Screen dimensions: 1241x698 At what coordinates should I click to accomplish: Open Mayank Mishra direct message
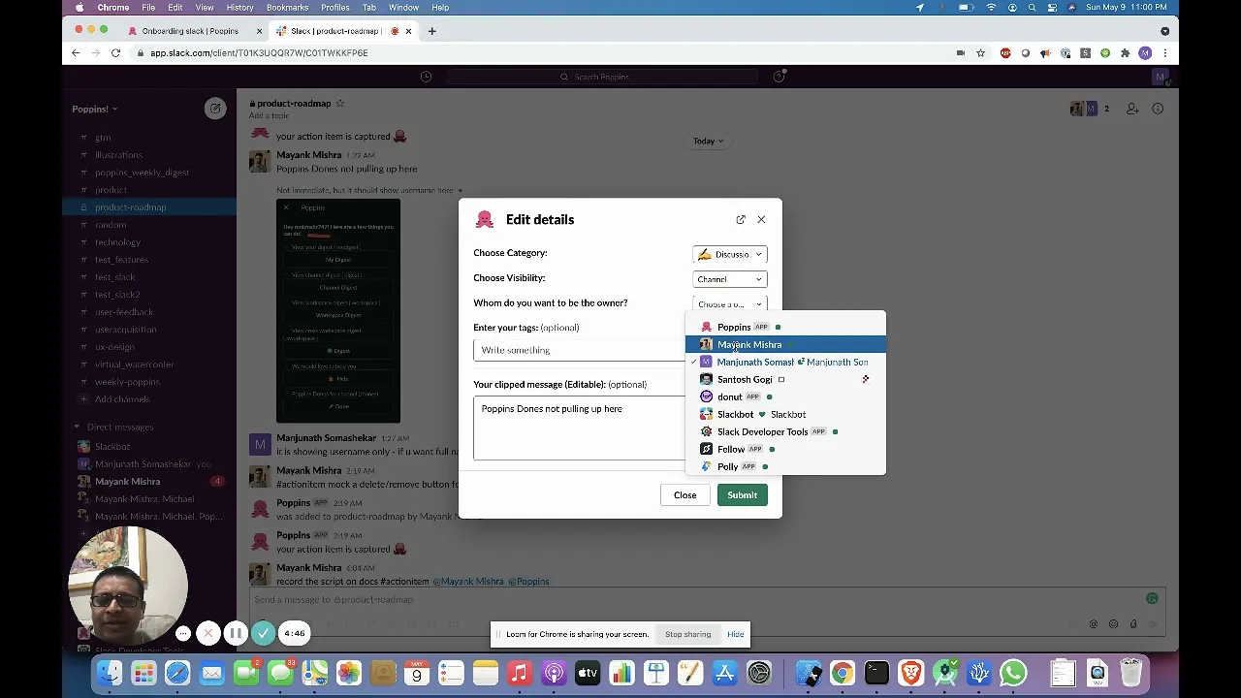(x=127, y=482)
